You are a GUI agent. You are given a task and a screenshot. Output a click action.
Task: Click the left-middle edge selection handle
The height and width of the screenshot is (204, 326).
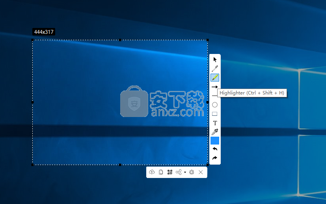32,102
